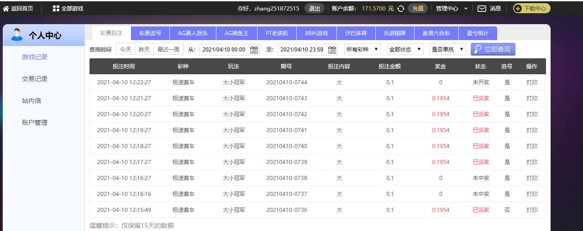This screenshot has width=583, height=231.
Task: Select the 今天 time filter
Action: tap(126, 49)
